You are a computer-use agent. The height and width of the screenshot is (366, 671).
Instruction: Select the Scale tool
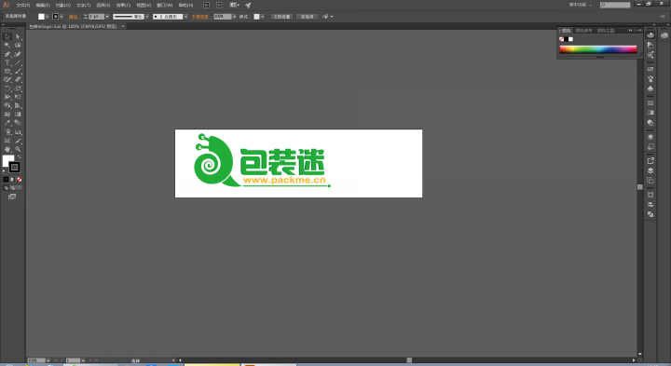pos(18,88)
